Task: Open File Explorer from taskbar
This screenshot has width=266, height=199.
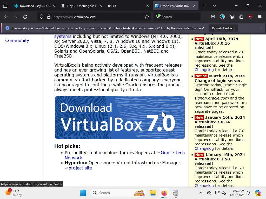Action: pyautogui.click(x=153, y=193)
